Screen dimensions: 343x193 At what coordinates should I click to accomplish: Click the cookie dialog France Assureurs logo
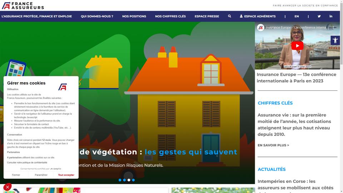[63, 87]
